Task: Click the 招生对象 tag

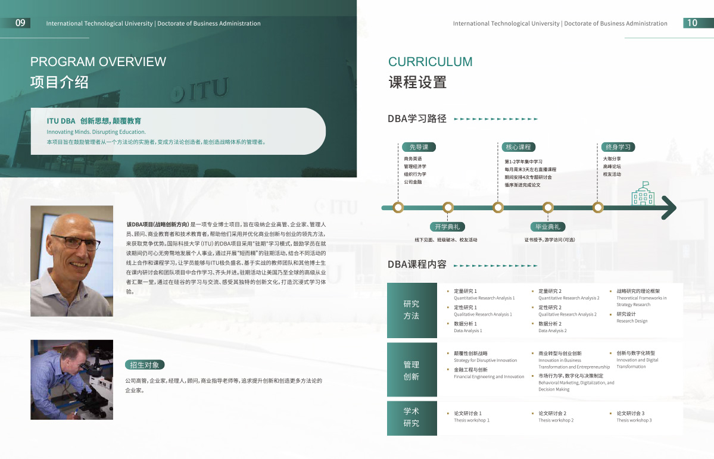Action: [145, 365]
